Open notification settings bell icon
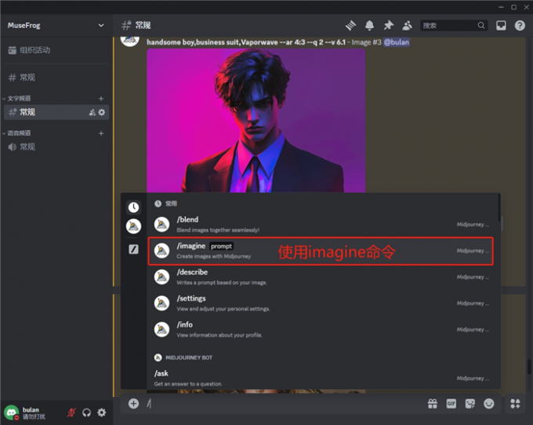Viewport: 533px width, 425px height. (x=369, y=25)
